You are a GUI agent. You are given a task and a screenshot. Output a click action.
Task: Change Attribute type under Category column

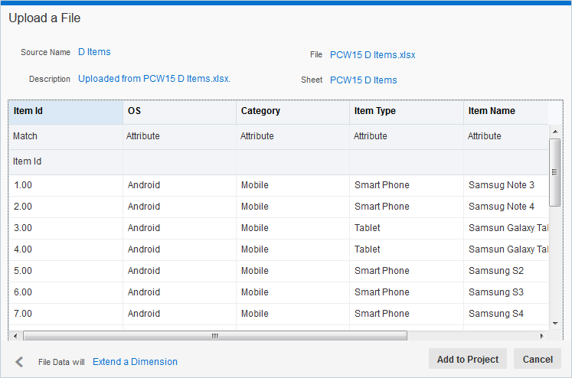click(x=293, y=136)
